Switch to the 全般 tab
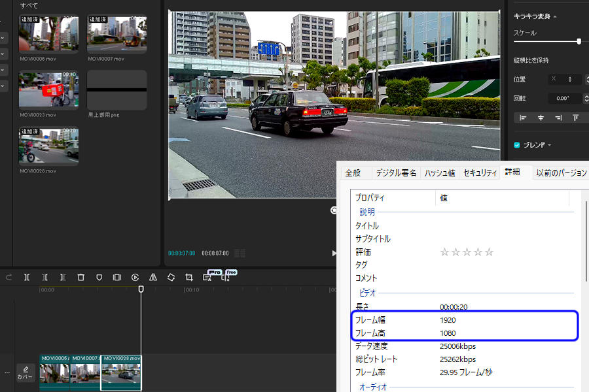Viewport: 589px width, 392px height. 353,172
